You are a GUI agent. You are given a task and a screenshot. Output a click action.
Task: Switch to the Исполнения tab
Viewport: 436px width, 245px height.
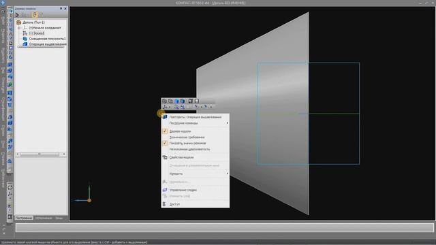44,218
